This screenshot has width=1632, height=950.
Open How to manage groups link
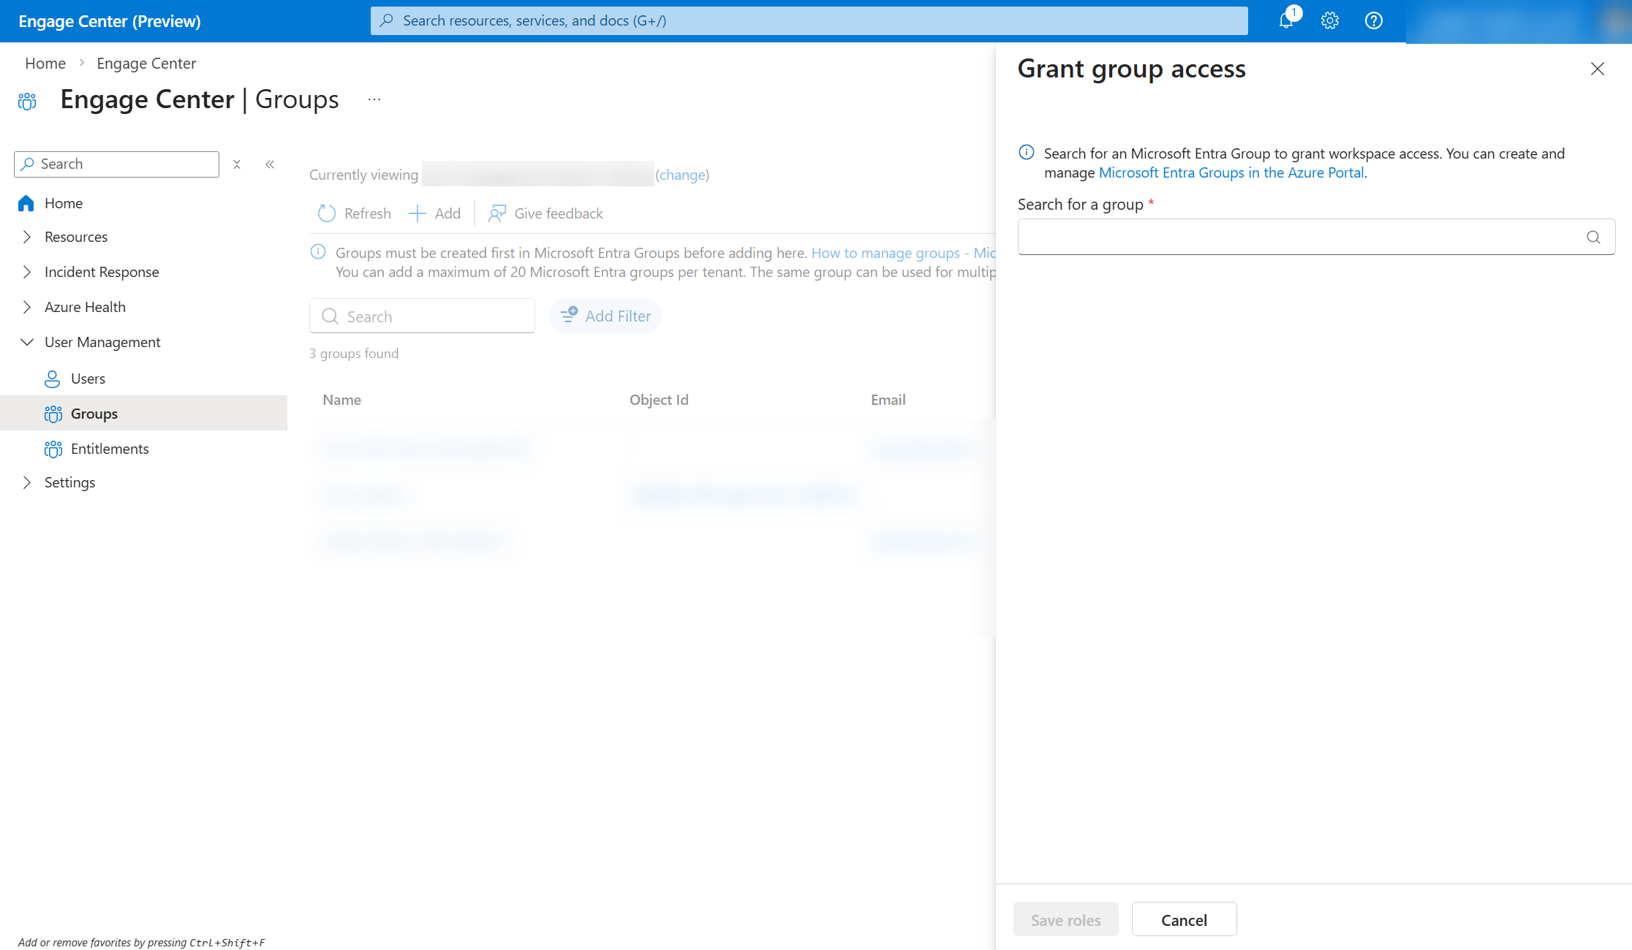pos(904,253)
